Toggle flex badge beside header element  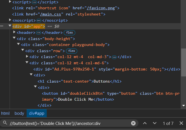[69, 33]
